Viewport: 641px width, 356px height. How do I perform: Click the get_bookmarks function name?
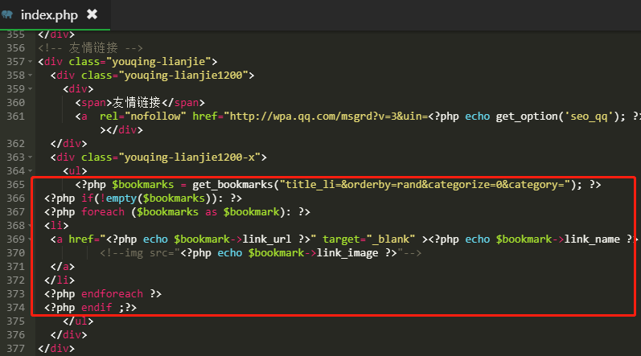(x=232, y=185)
